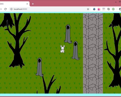Open a new browser tab
Viewport: 121px width, 97px height.
pos(33,4)
